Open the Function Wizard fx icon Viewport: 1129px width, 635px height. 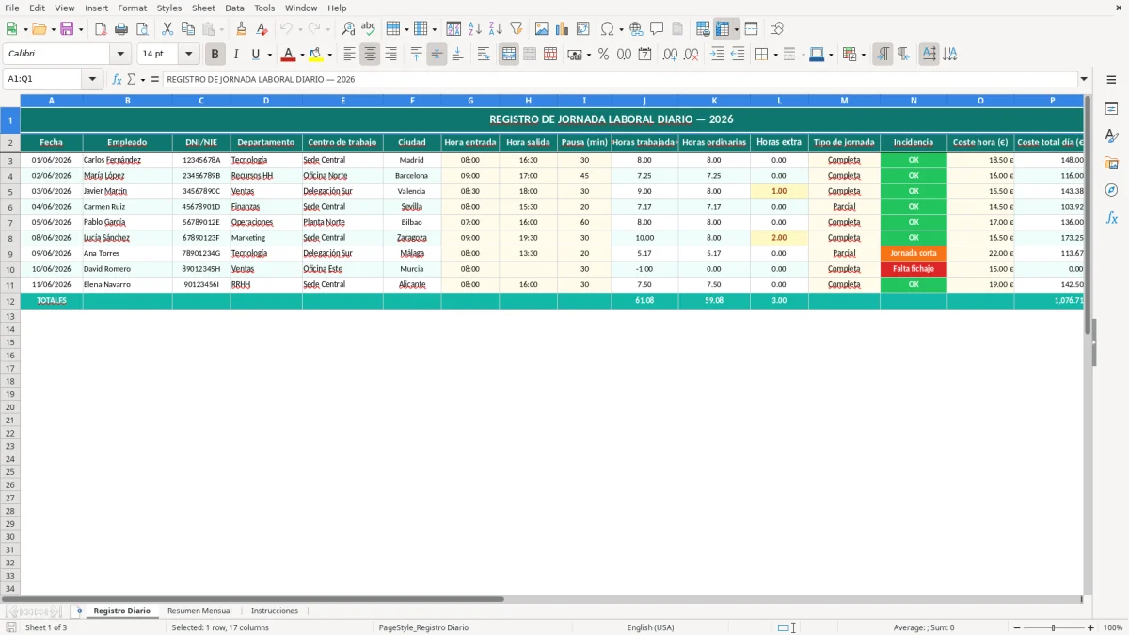(117, 79)
